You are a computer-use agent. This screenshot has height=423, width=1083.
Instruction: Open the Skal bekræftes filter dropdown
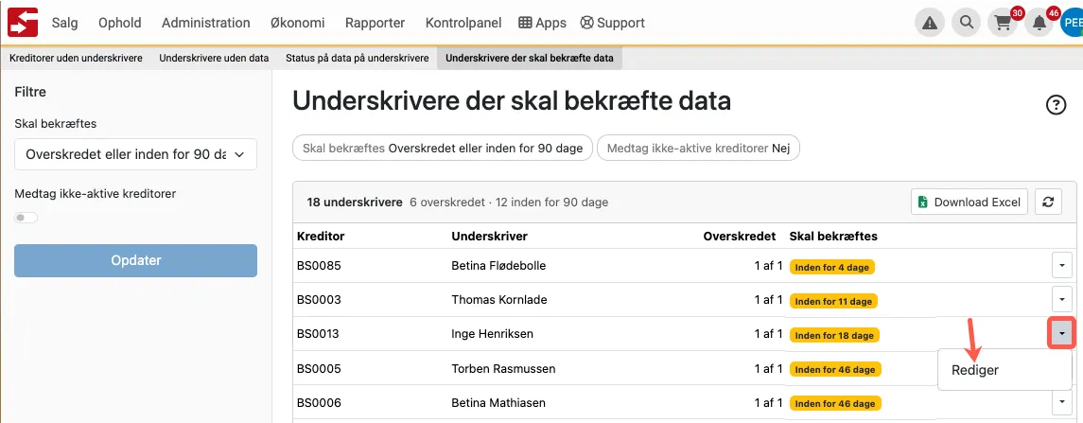[135, 155]
